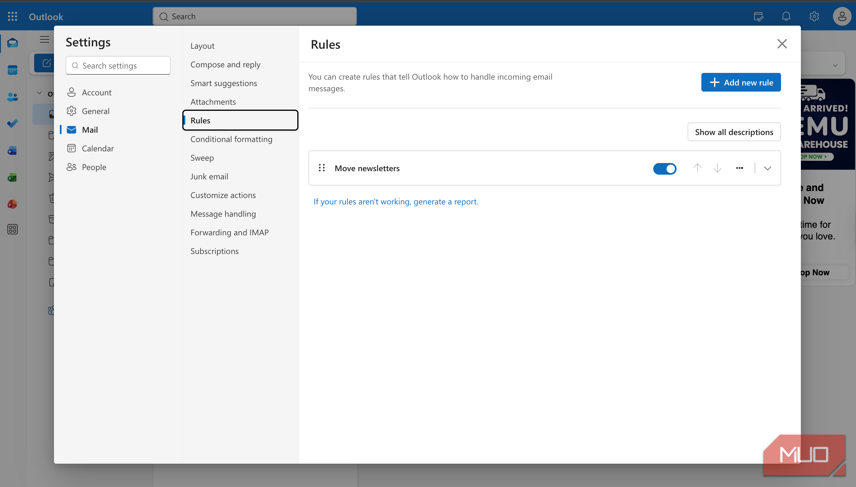Open More apps grid icon
Image resolution: width=856 pixels, height=487 pixels.
(x=12, y=230)
